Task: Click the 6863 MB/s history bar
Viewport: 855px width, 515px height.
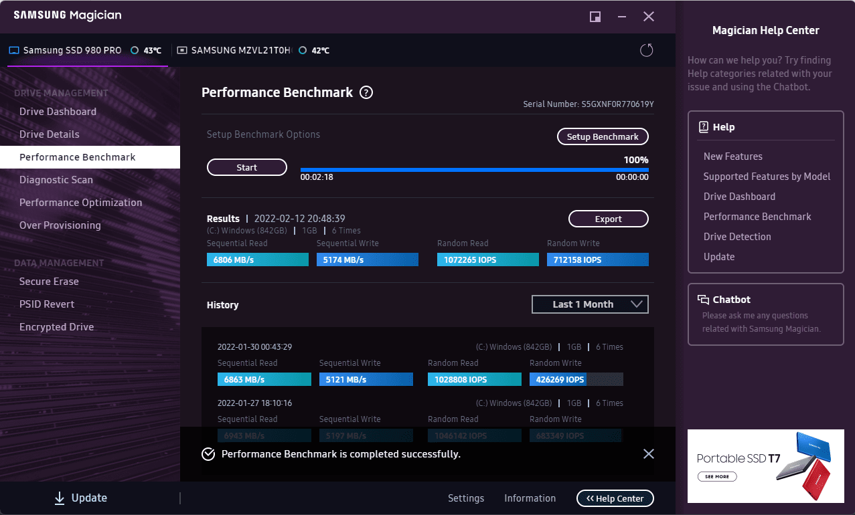Action: (264, 379)
